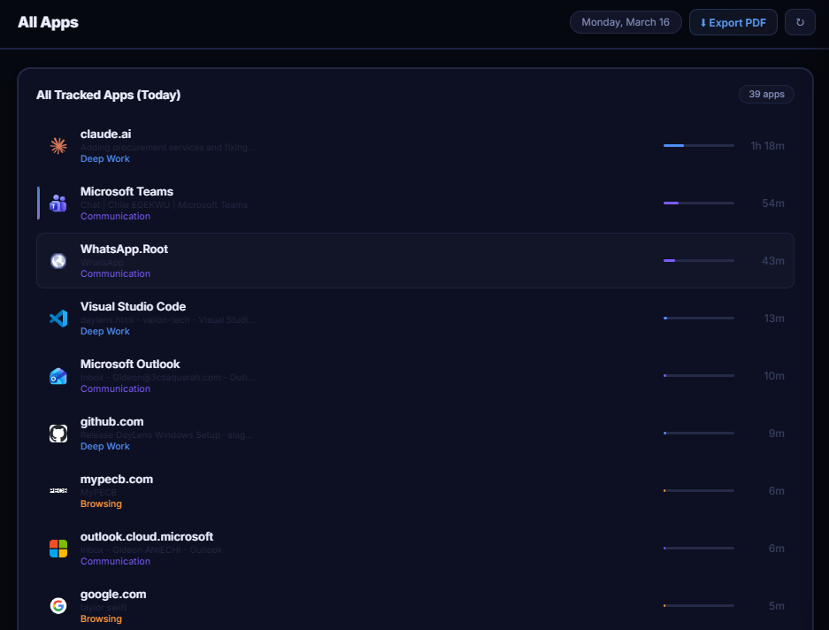Click the mypecb.com PECB logo icon
The width and height of the screenshot is (829, 630).
coord(58,491)
